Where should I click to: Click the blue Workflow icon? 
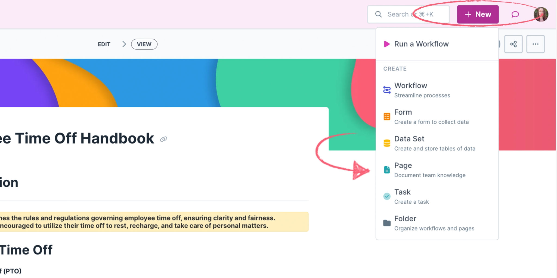(387, 90)
